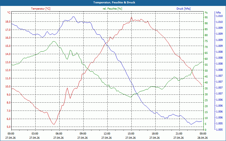This screenshot has width=226, height=141.
Task: Click the 30 humidity axis value
Action: coord(206,94)
